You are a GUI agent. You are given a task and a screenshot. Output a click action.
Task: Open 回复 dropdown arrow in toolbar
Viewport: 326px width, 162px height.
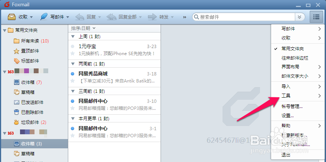[99, 17]
